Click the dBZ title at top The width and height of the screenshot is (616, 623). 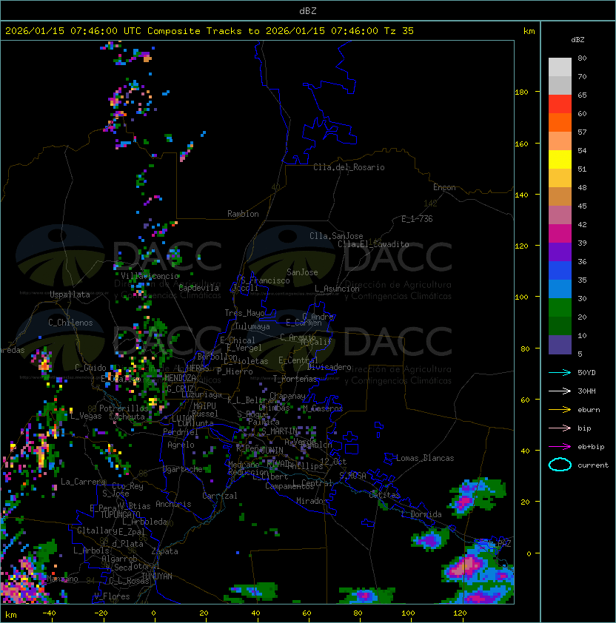[308, 10]
